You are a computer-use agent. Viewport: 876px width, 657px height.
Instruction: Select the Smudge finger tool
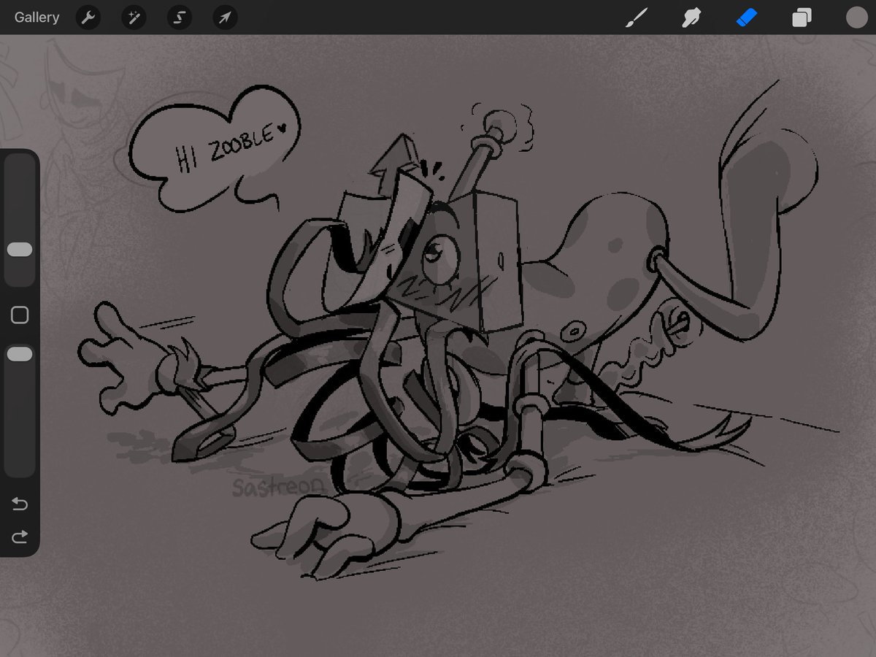[x=691, y=18]
